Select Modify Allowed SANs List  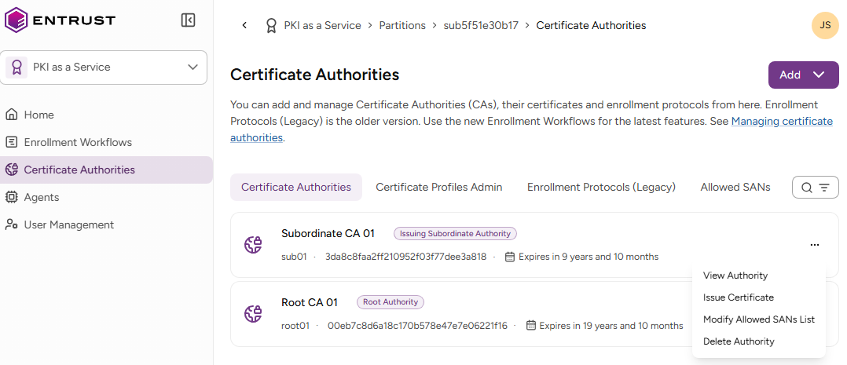pyautogui.click(x=758, y=319)
